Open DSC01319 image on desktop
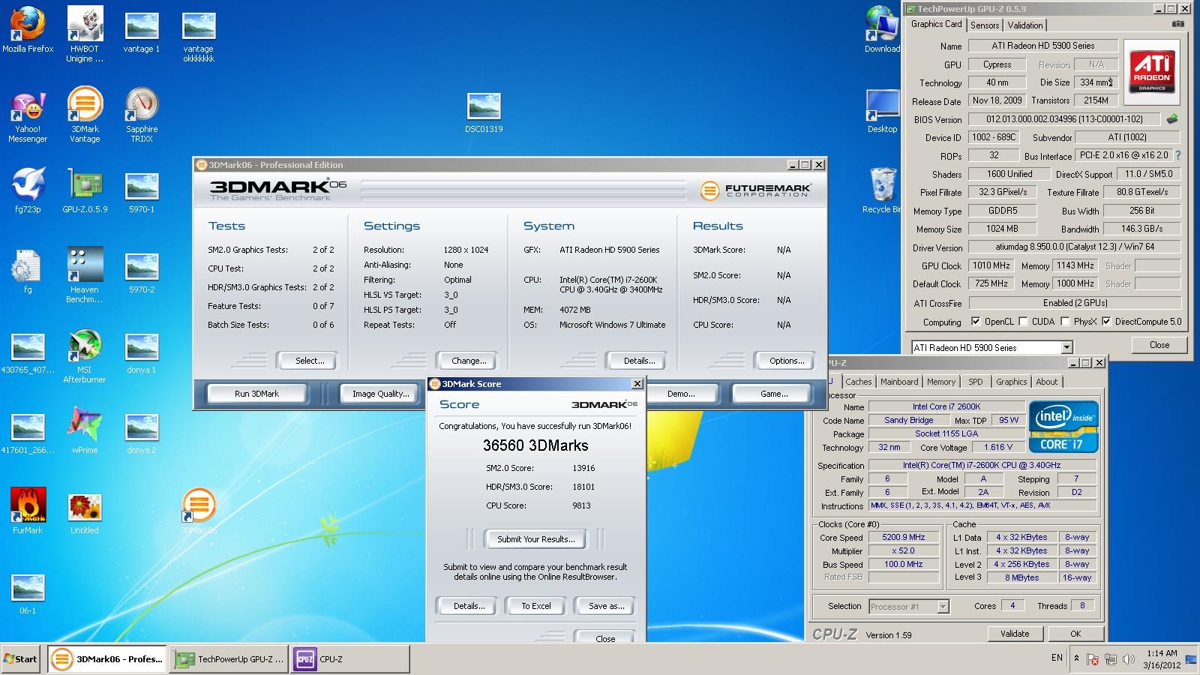This screenshot has height=675, width=1200. (484, 112)
